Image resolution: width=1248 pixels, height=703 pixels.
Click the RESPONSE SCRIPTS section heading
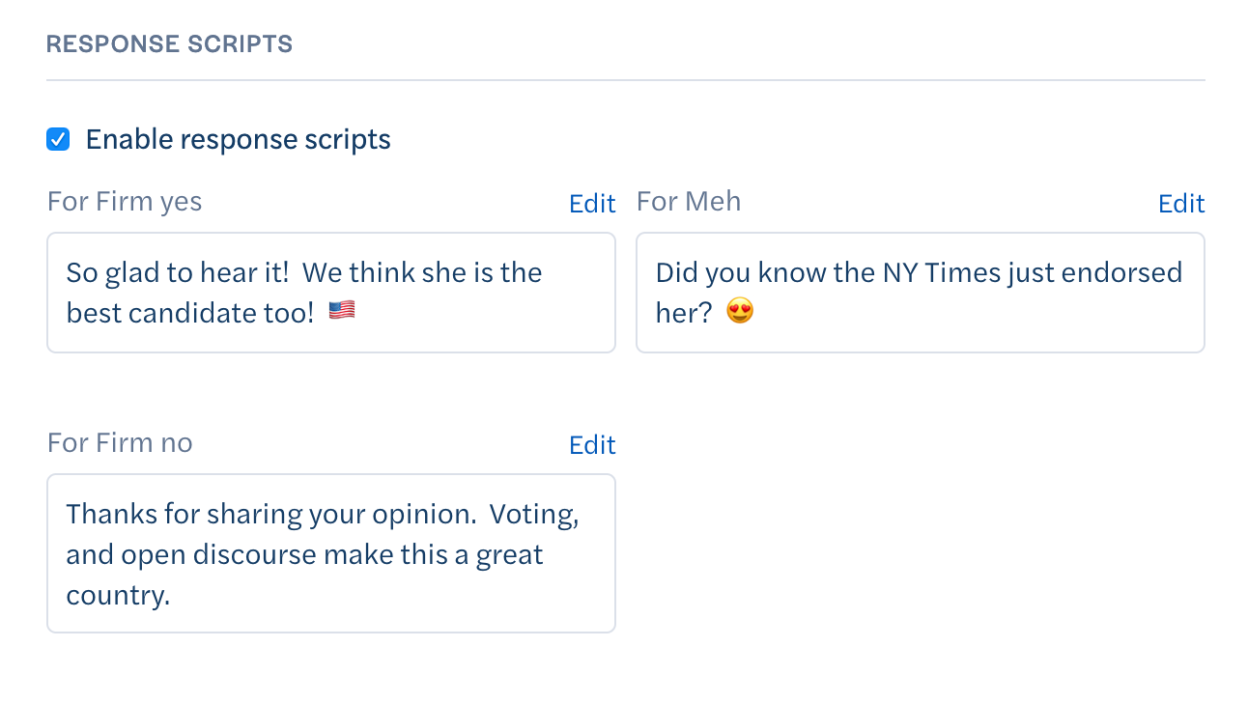click(169, 43)
